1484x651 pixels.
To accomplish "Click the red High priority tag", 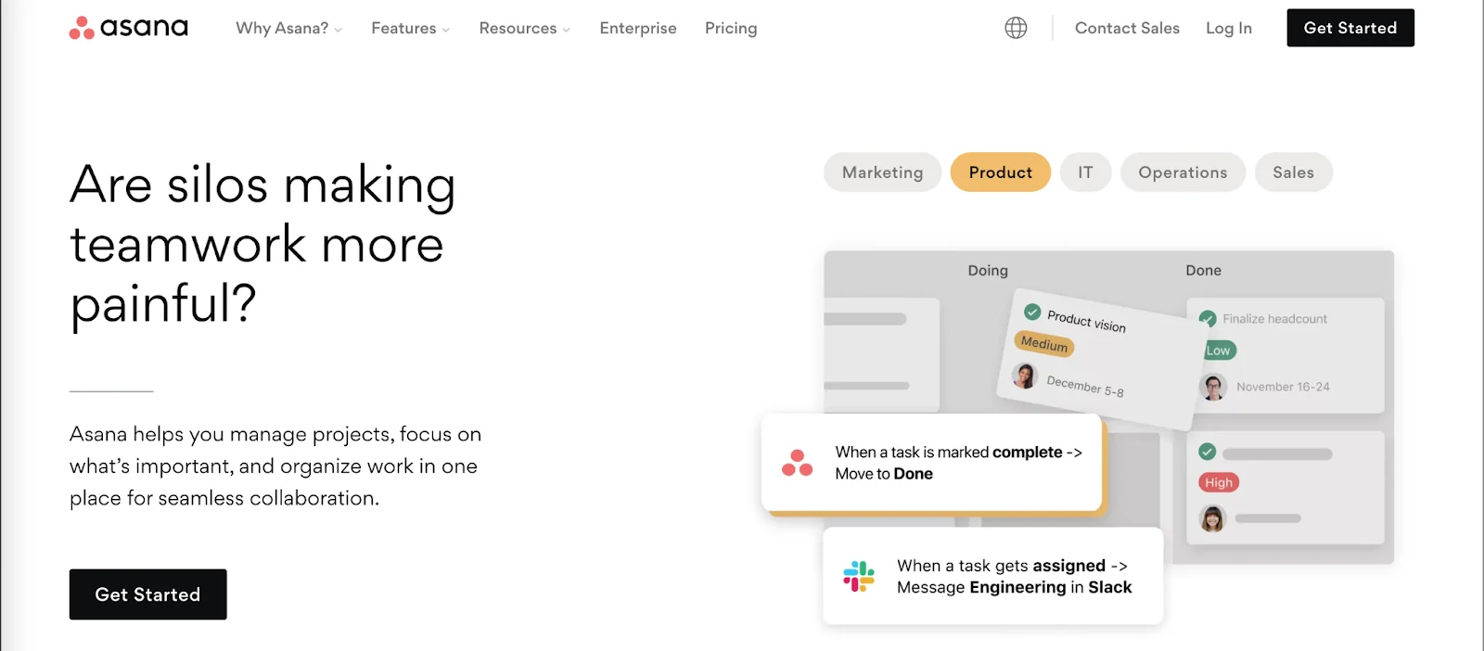I will pos(1219,482).
